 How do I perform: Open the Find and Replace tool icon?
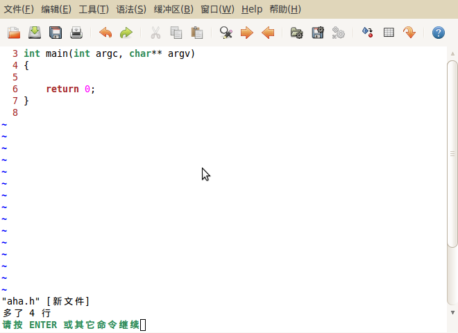[x=226, y=33]
